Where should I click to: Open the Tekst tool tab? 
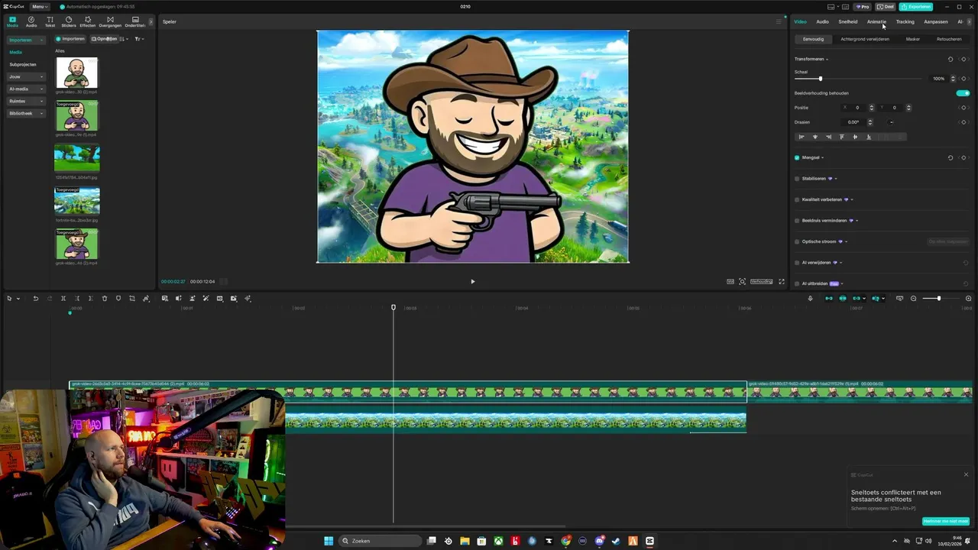[x=50, y=21]
